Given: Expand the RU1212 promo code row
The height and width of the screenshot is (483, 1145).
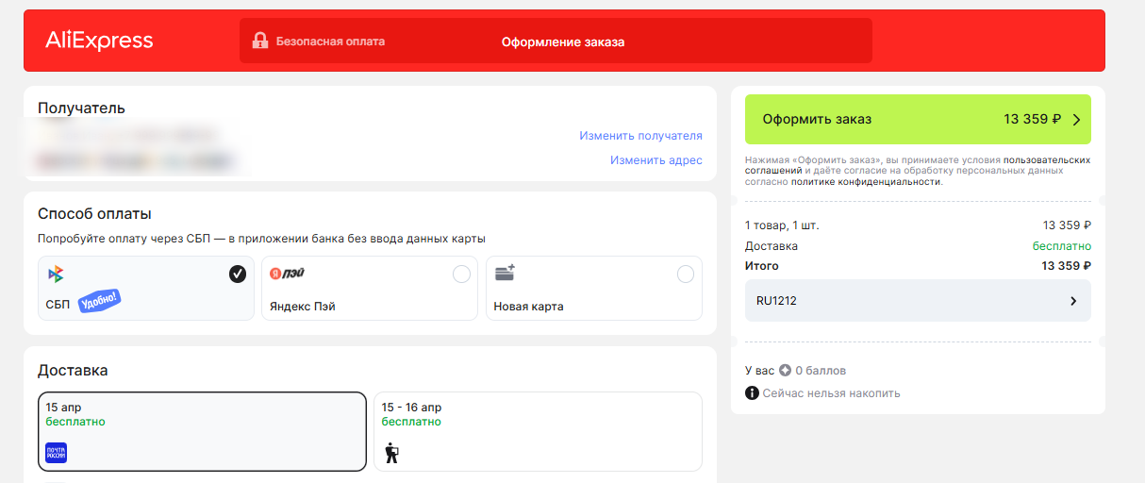Looking at the screenshot, I should (918, 301).
